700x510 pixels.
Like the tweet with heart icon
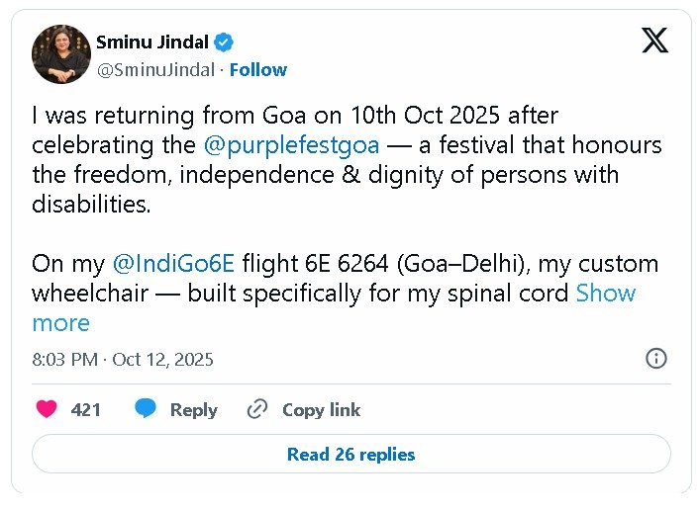[47, 409]
